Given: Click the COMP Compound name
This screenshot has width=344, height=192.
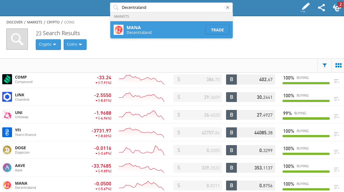Looking at the screenshot, I should point(24,79).
